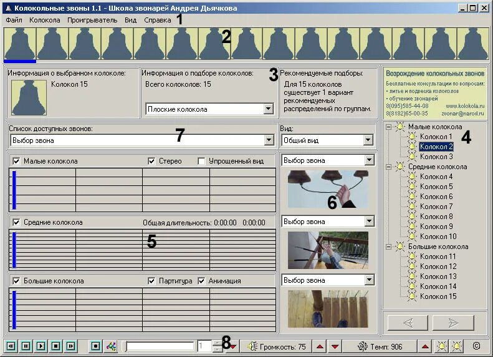Click blue position marker in Большие колокола score
Image resolution: width=493 pixels, height=357 pixels.
tap(14, 310)
